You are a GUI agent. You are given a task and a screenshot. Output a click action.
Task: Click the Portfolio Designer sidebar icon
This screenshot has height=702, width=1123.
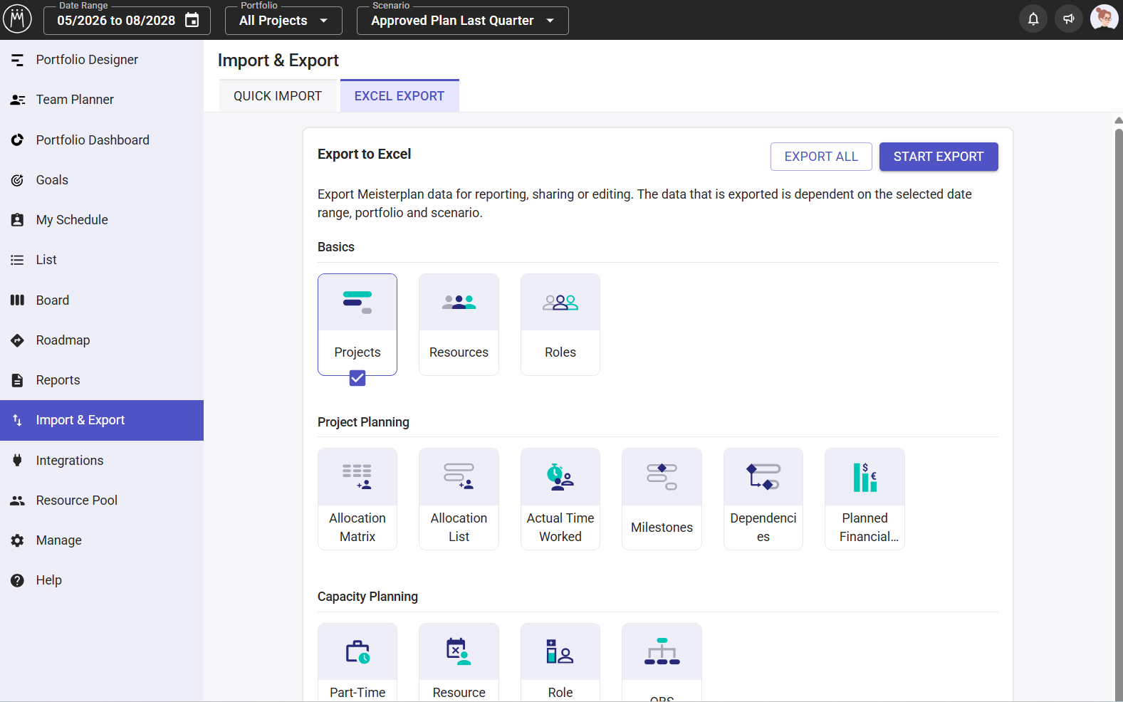click(x=18, y=60)
